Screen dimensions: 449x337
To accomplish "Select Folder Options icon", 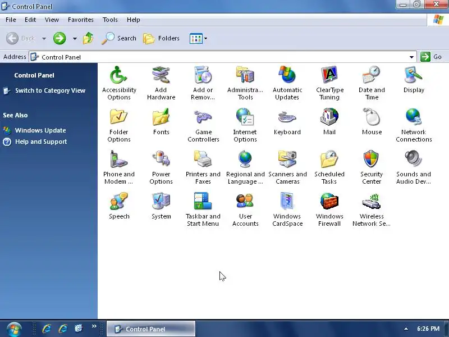I will tap(119, 117).
